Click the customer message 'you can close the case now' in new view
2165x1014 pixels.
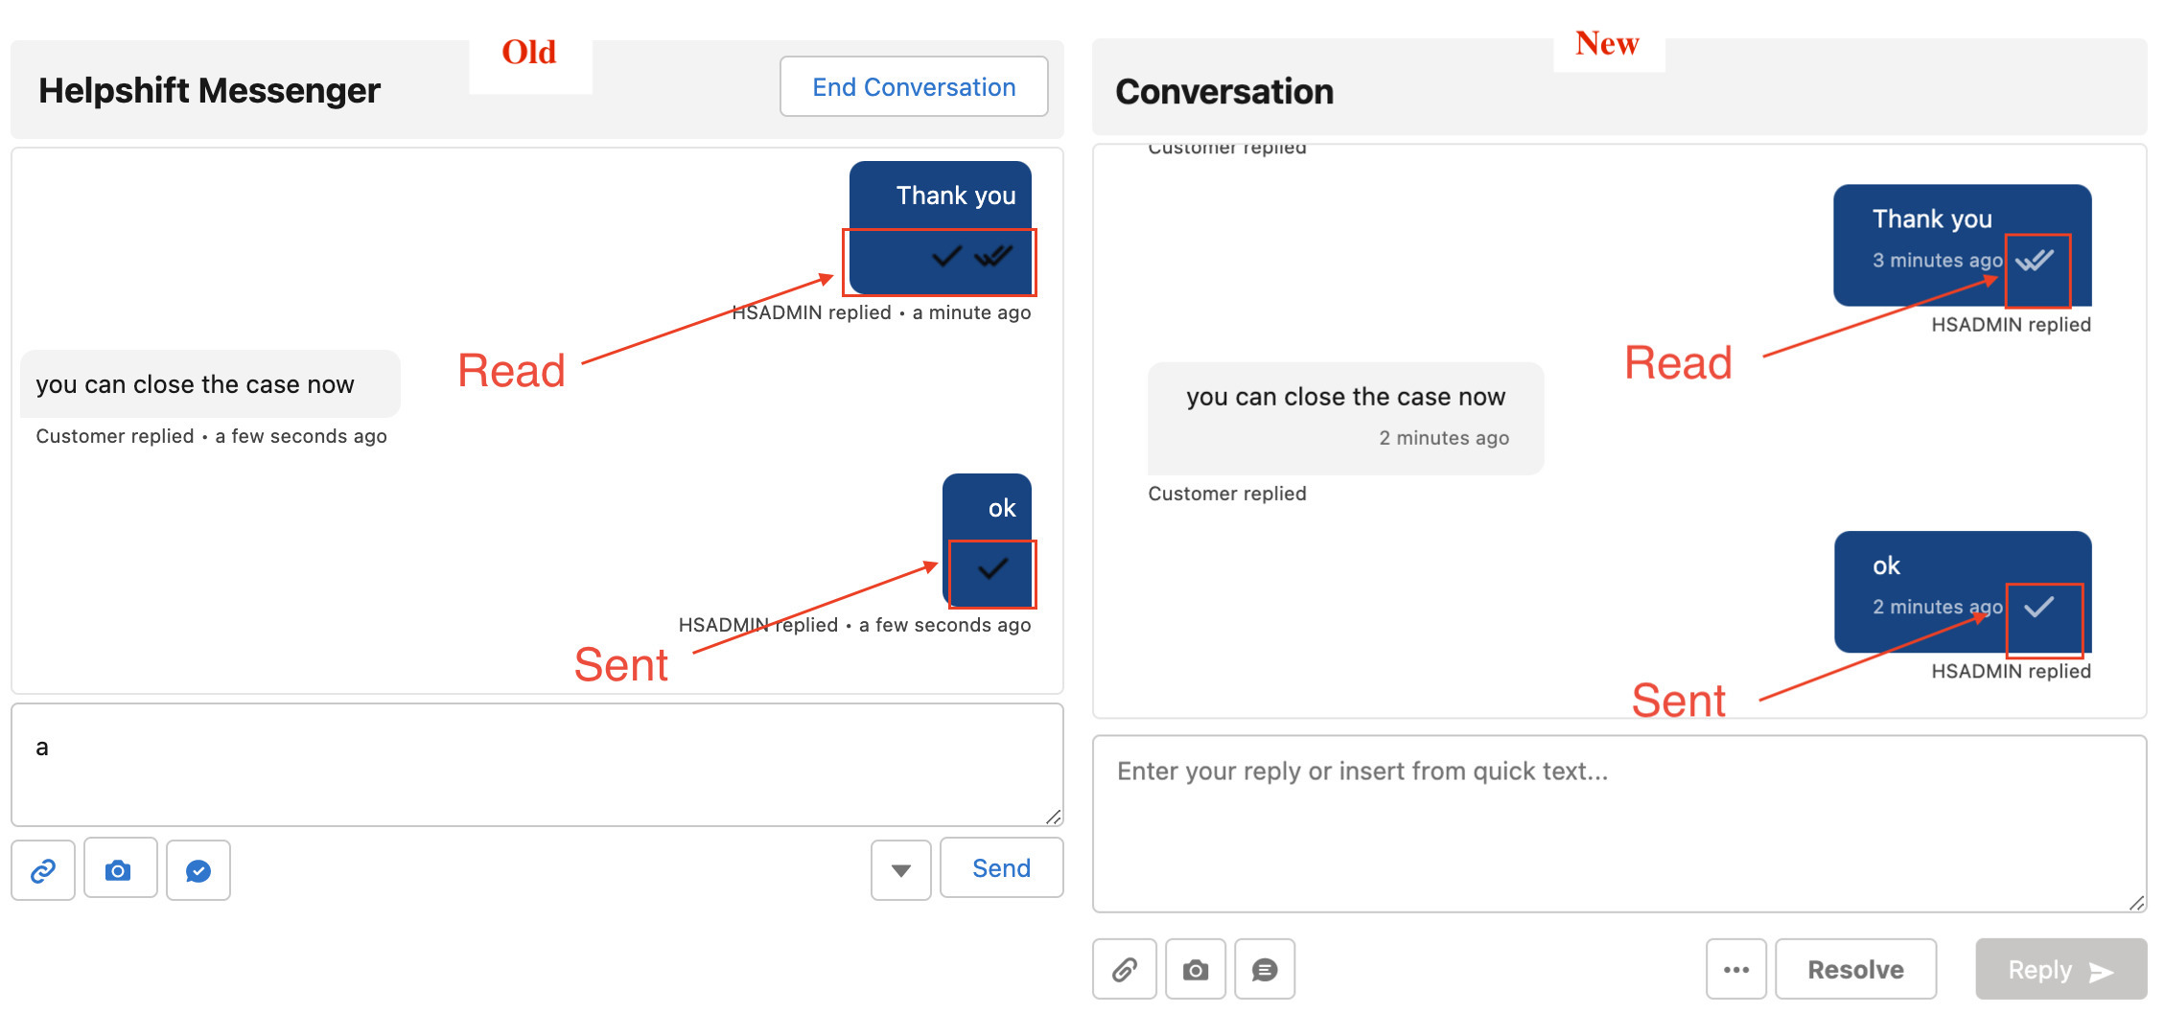click(1345, 397)
